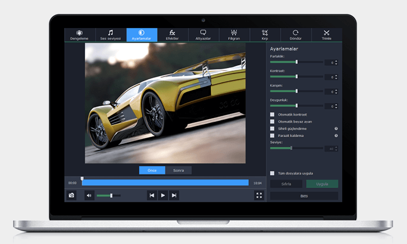Open the Kırp crop tool
The image size is (407, 244).
point(265,35)
